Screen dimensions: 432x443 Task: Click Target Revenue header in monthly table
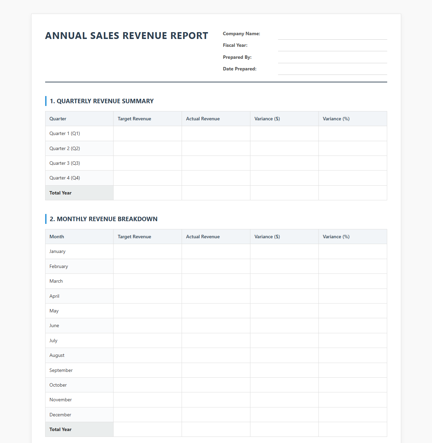click(x=148, y=237)
